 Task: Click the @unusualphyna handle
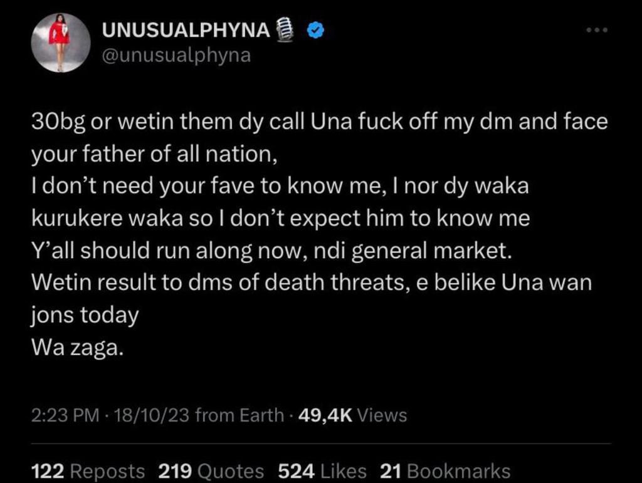click(x=176, y=55)
